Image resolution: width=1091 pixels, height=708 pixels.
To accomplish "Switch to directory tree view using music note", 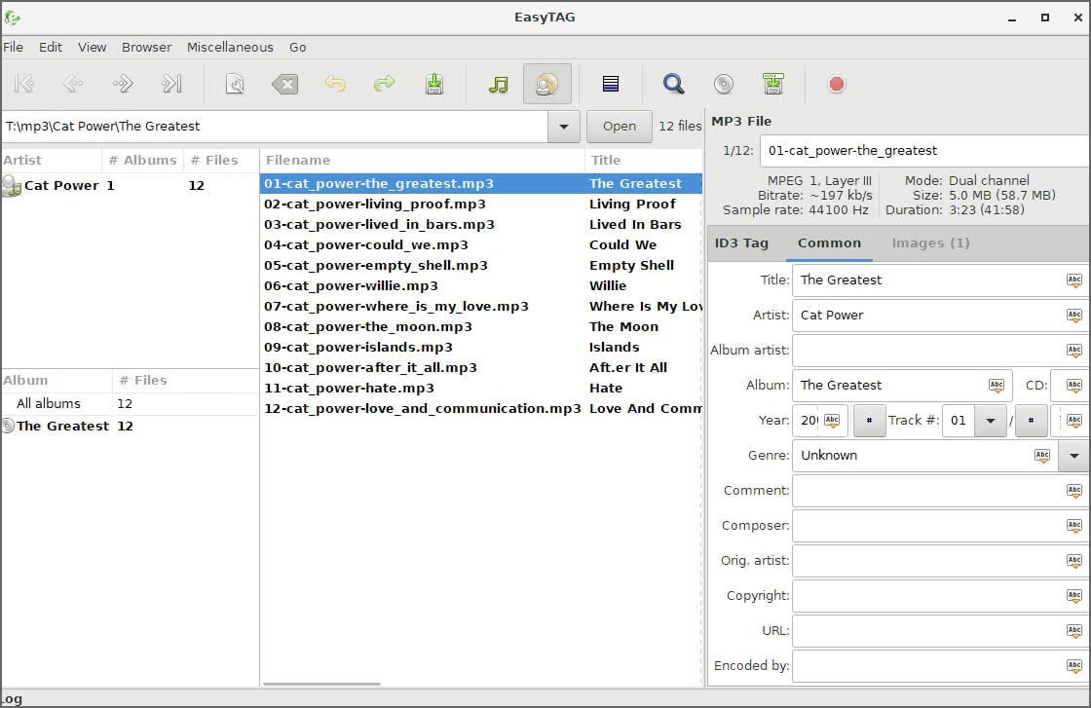I will (498, 85).
